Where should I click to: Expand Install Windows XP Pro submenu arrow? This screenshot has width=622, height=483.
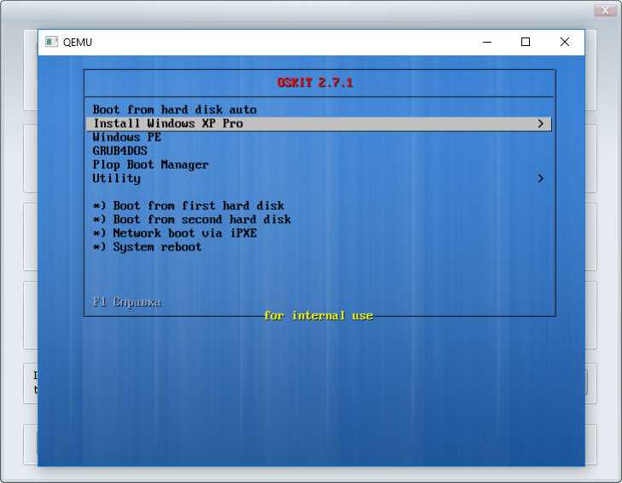click(540, 124)
